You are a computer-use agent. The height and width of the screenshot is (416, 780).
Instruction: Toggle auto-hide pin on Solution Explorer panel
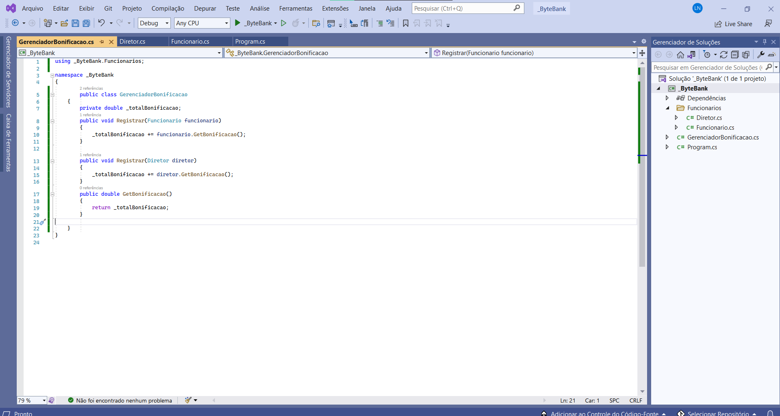click(x=765, y=42)
